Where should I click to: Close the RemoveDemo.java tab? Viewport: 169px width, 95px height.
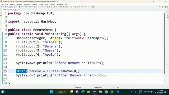coord(19,10)
